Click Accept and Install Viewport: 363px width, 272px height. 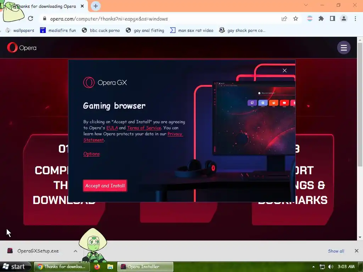click(105, 186)
